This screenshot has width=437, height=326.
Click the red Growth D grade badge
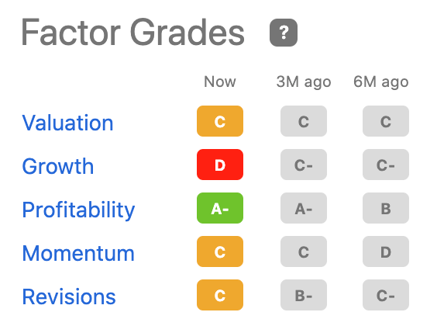[220, 165]
